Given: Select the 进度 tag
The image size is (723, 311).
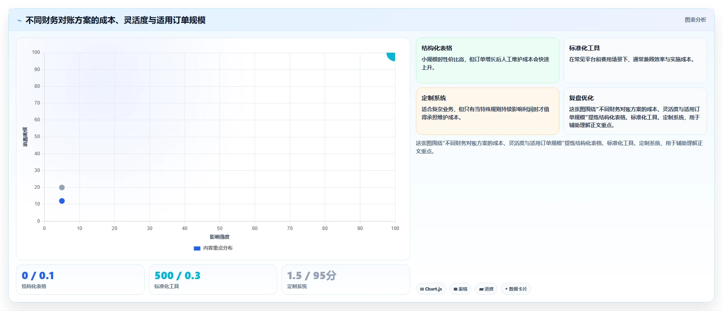Looking at the screenshot, I should point(486,289).
